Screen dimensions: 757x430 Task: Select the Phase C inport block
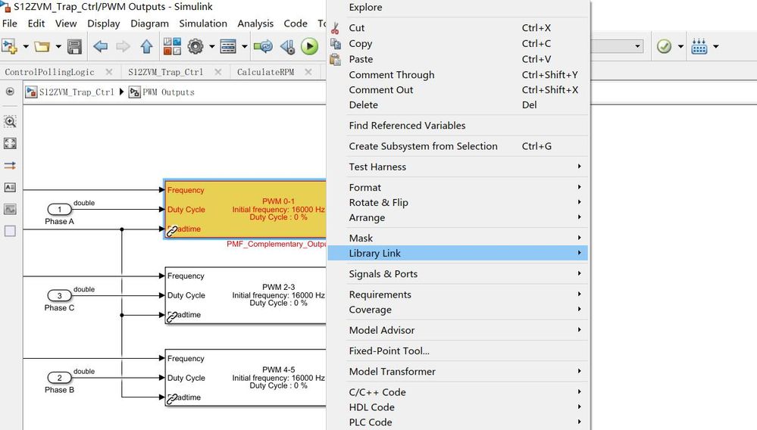click(59, 295)
